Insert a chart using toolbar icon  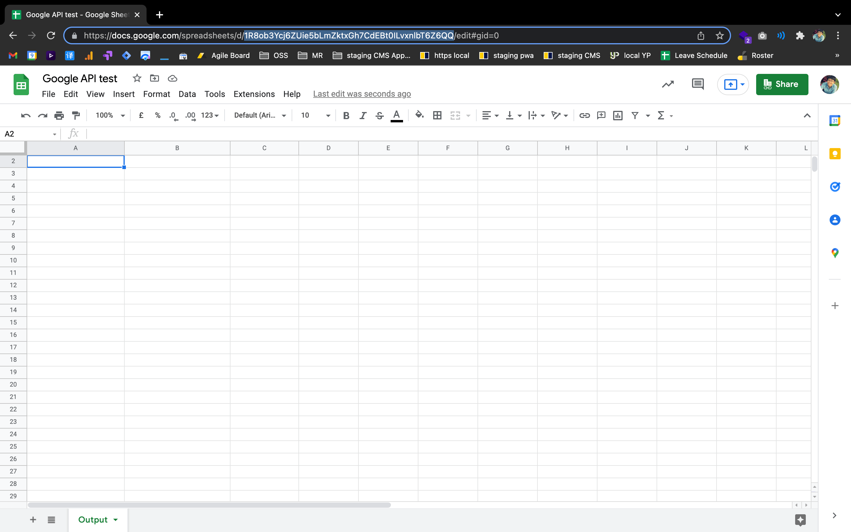click(618, 115)
